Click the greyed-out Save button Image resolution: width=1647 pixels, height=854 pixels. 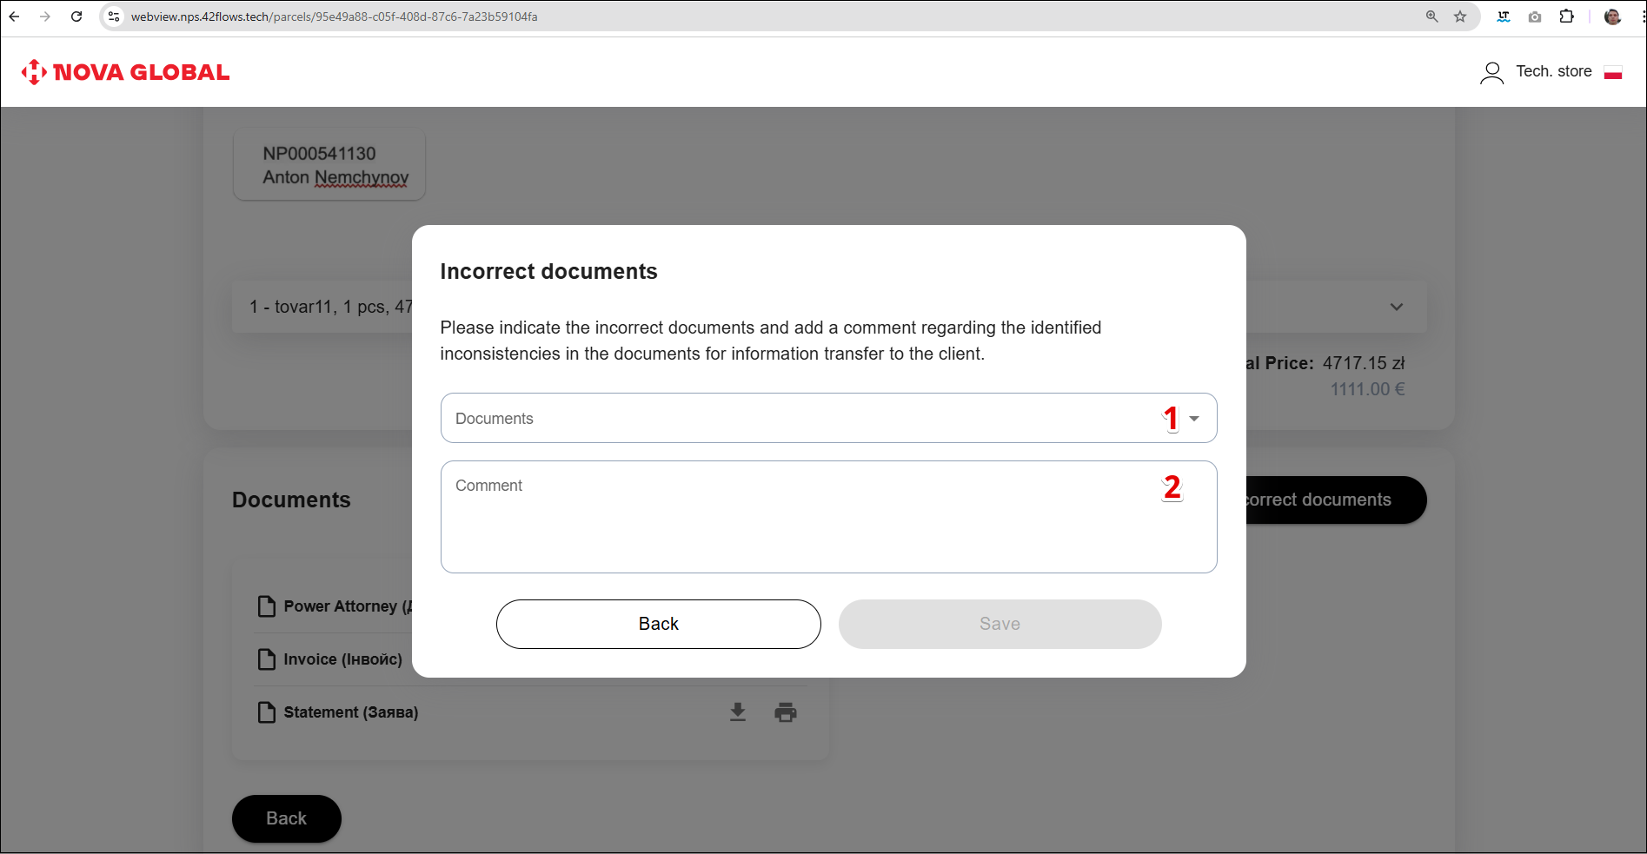pyautogui.click(x=999, y=624)
